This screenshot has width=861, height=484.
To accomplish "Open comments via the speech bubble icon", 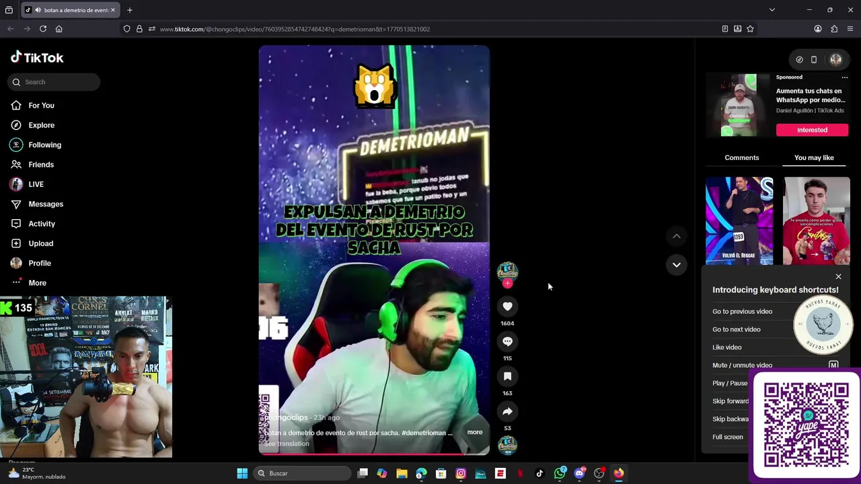I will click(507, 341).
